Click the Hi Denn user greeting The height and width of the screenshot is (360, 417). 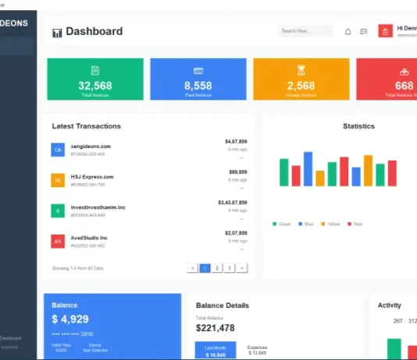pyautogui.click(x=407, y=28)
